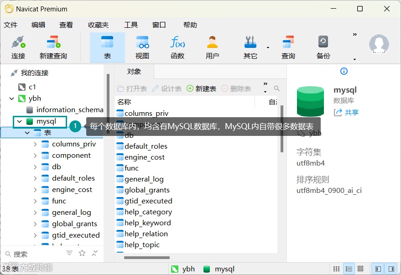
Task: Open the Query (查询) toolbar icon
Action: coord(288,47)
